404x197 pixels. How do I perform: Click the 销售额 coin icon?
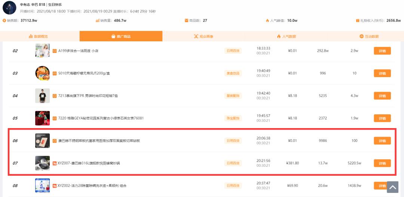pyautogui.click(x=4, y=20)
